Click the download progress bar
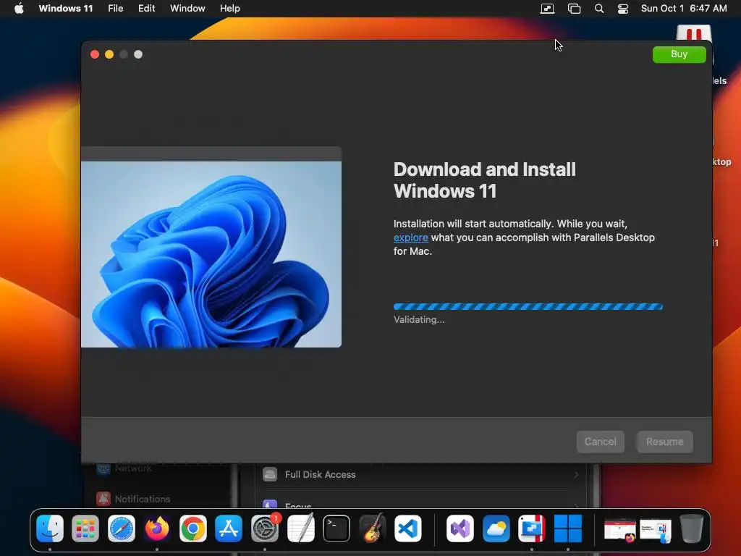This screenshot has height=556, width=741. pyautogui.click(x=528, y=307)
